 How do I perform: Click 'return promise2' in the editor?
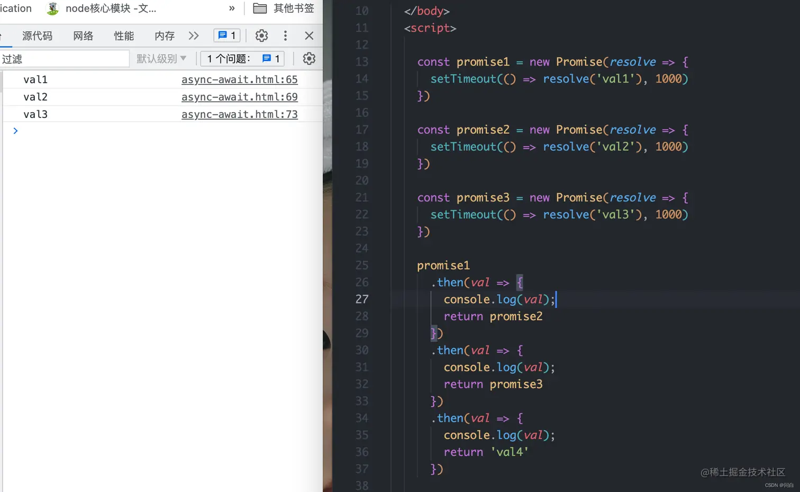493,316
